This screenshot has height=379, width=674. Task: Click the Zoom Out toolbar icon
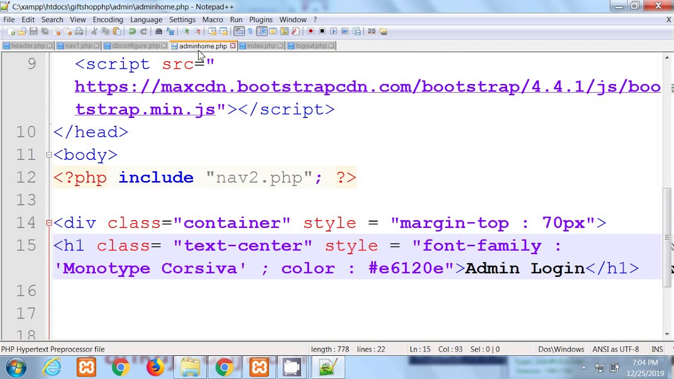pos(197,32)
